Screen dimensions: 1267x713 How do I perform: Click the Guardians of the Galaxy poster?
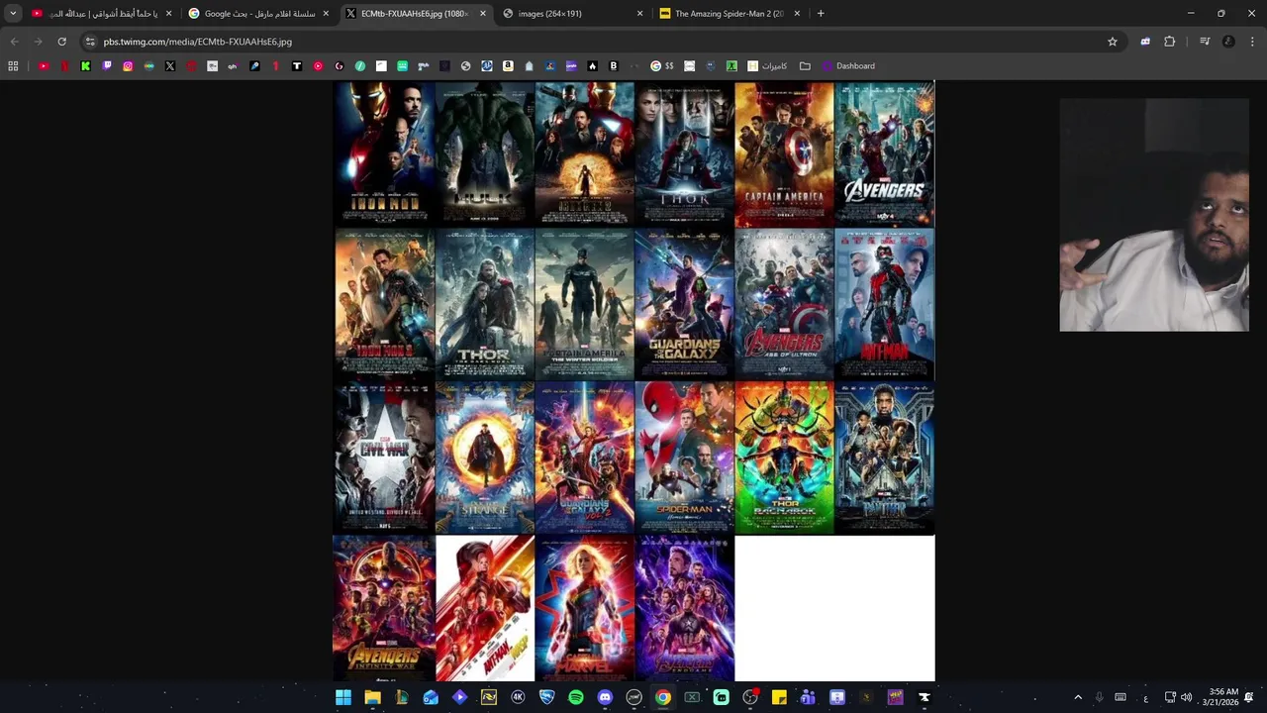point(684,304)
